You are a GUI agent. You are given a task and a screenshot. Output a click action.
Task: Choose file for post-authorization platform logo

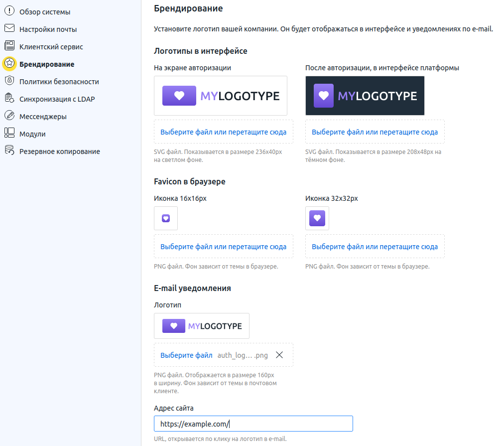click(x=375, y=132)
